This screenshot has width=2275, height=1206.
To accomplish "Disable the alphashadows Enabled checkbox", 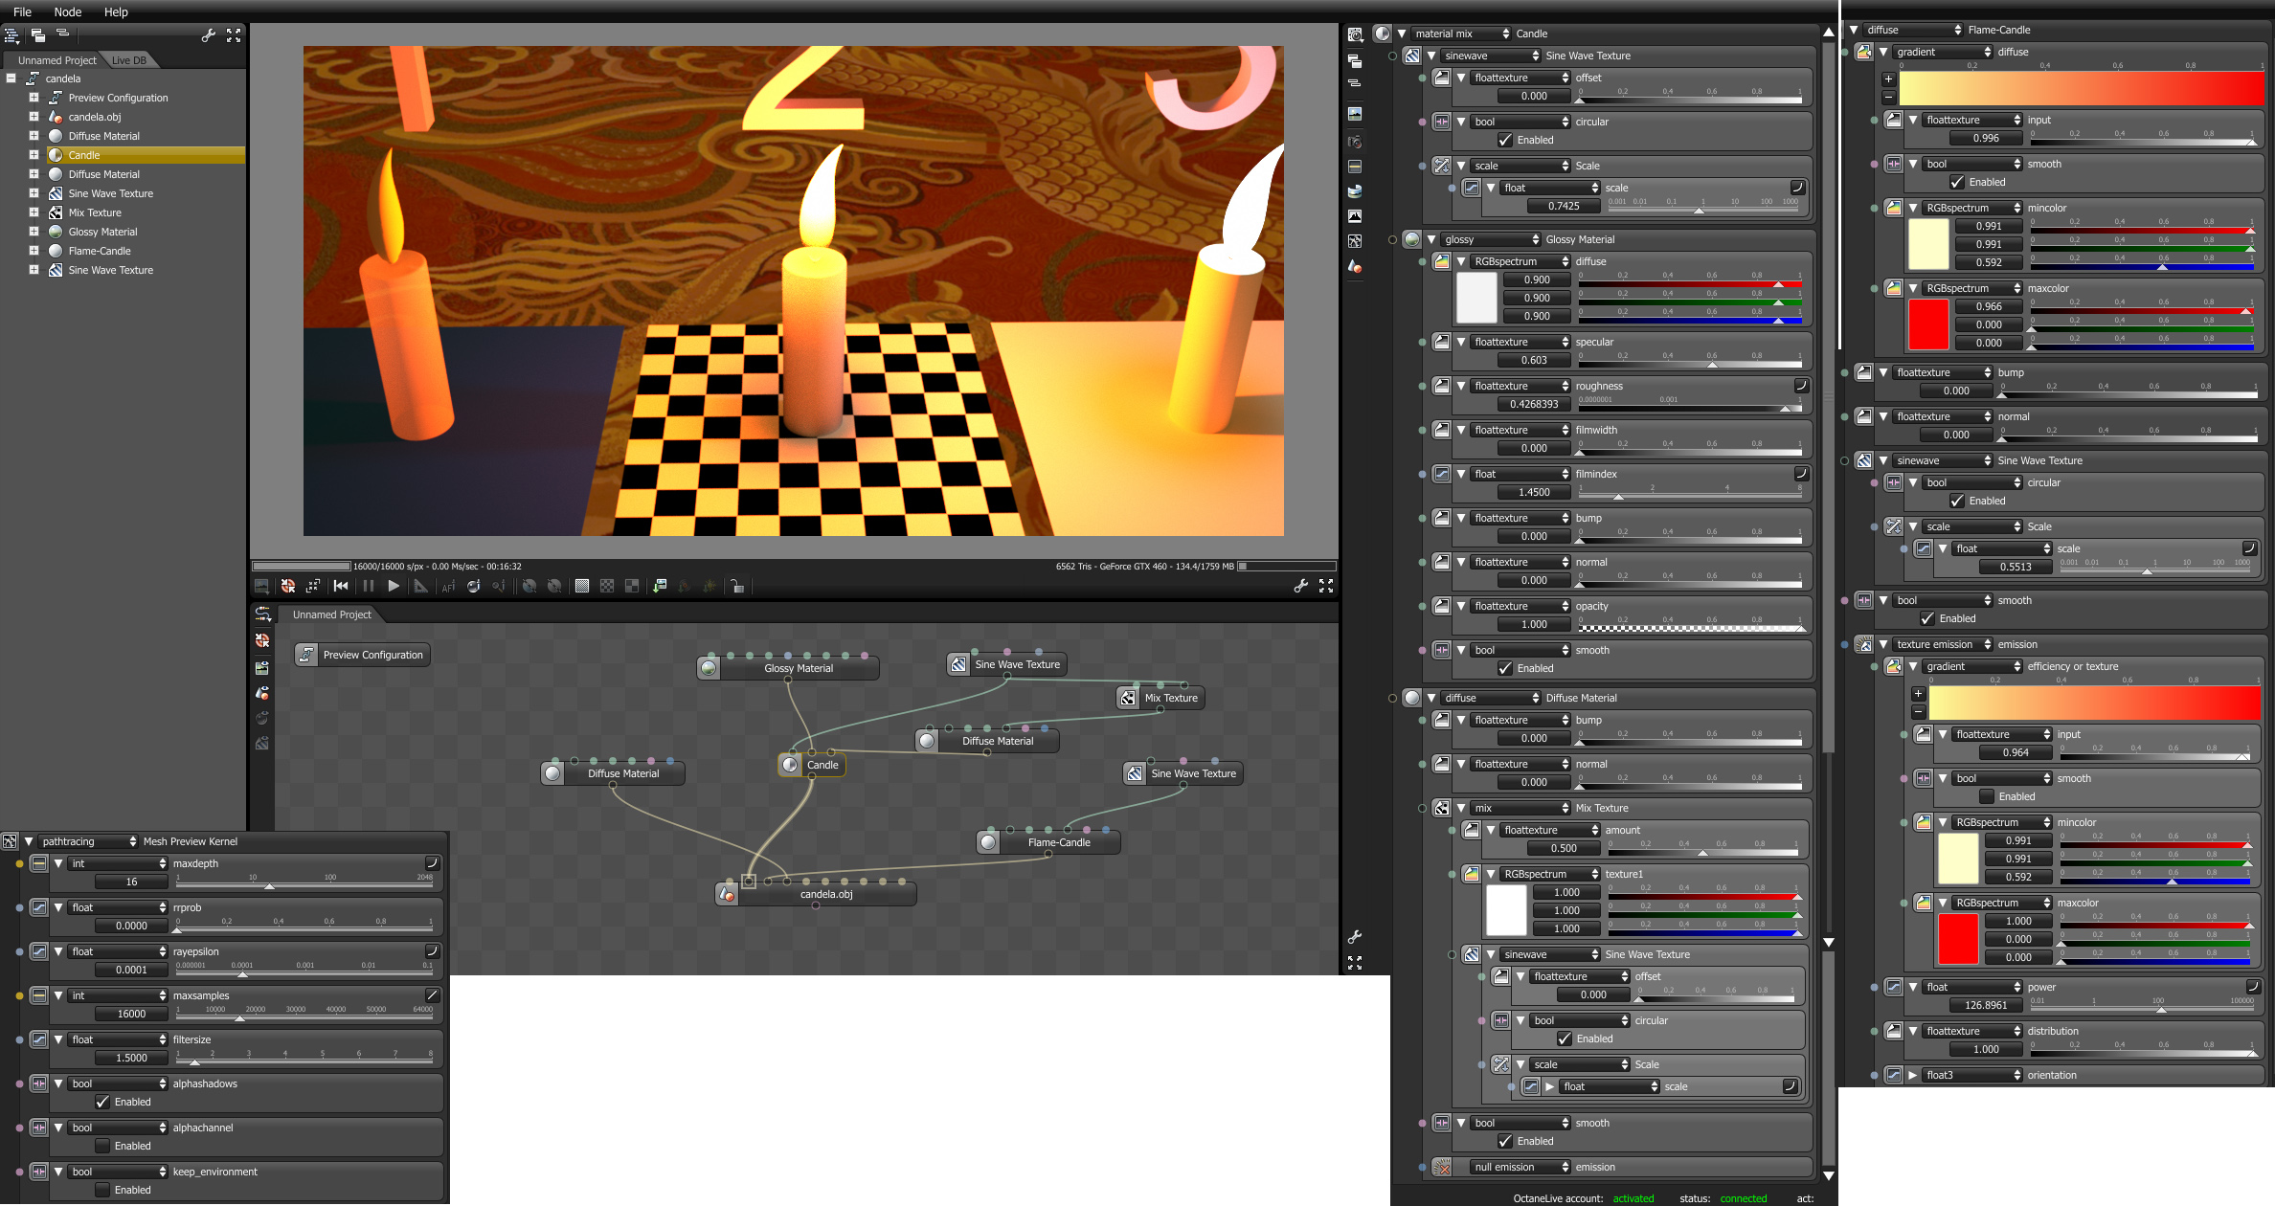I will pyautogui.click(x=102, y=1102).
